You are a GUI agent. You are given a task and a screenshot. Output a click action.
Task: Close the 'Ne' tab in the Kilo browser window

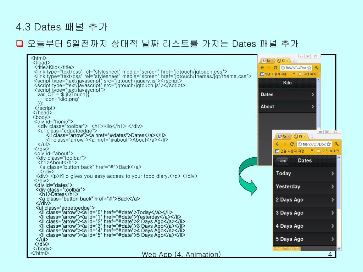point(273,61)
